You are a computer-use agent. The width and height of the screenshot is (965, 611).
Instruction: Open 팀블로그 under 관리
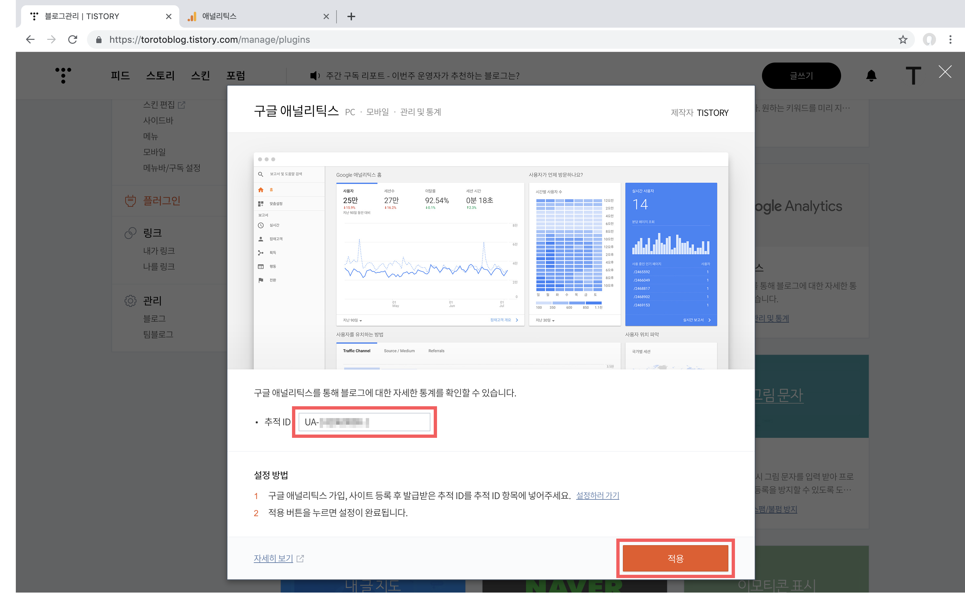(158, 334)
